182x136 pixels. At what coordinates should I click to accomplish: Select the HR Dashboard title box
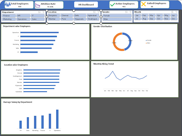click(86, 5)
